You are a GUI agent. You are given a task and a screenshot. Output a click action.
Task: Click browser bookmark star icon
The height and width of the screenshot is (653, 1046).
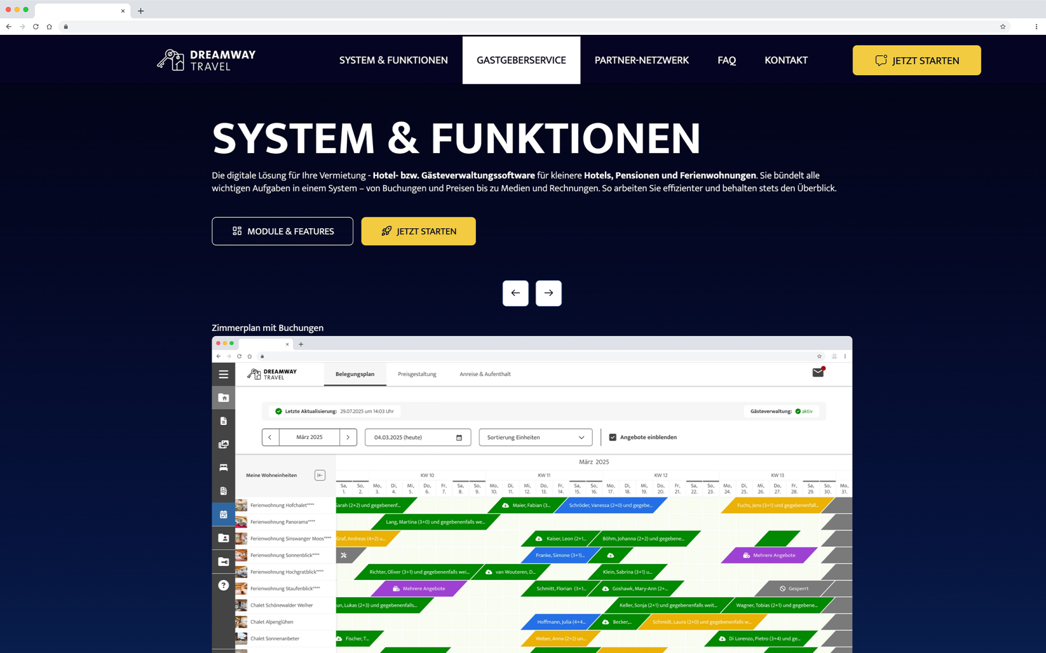[1002, 27]
